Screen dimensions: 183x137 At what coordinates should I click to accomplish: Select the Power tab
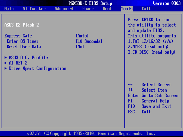(x=88, y=9)
